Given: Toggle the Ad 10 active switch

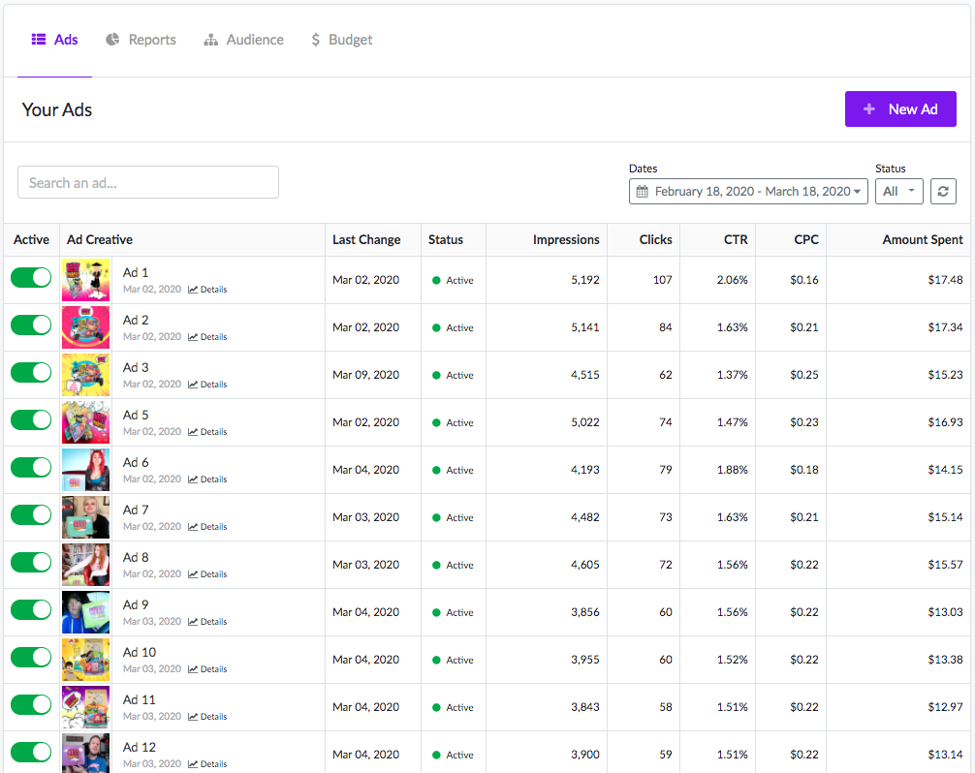Looking at the screenshot, I should pyautogui.click(x=31, y=658).
